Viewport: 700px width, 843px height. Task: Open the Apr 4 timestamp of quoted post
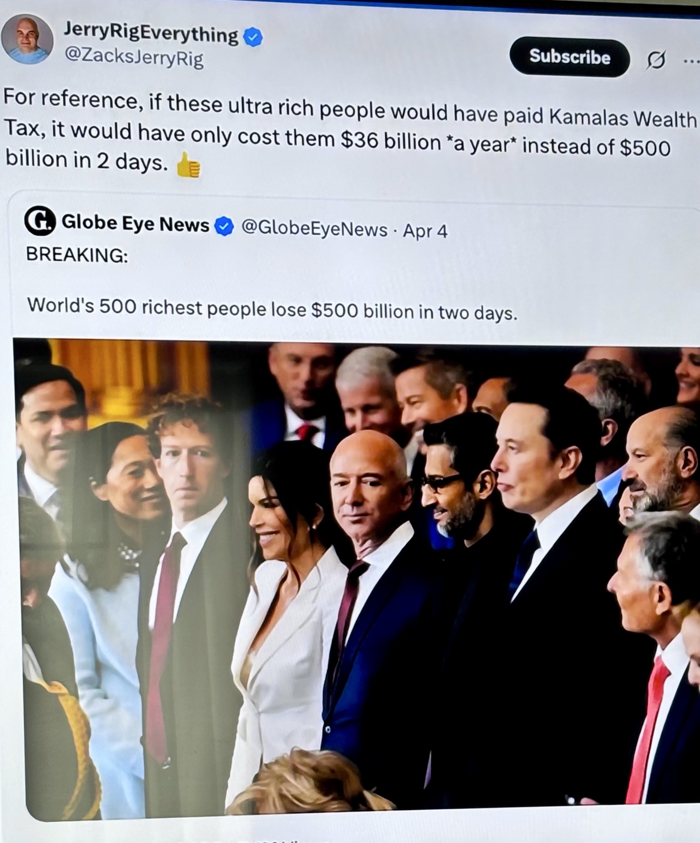(x=425, y=231)
